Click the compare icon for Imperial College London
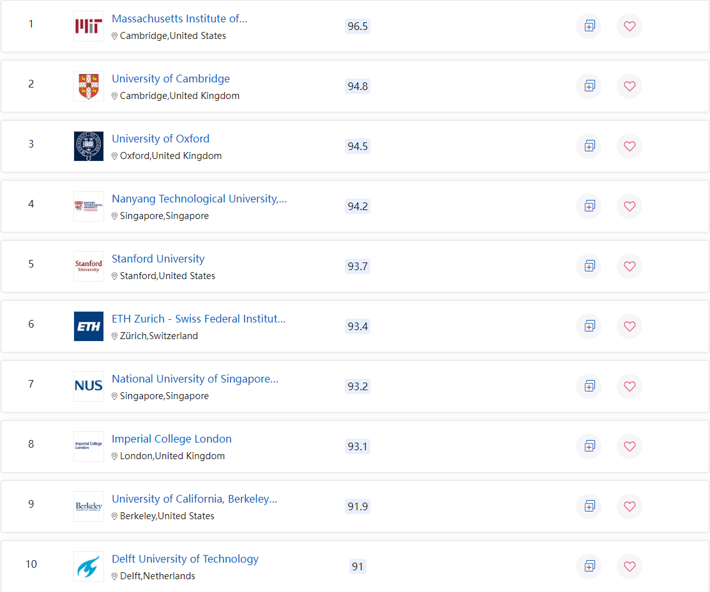 pyautogui.click(x=589, y=446)
